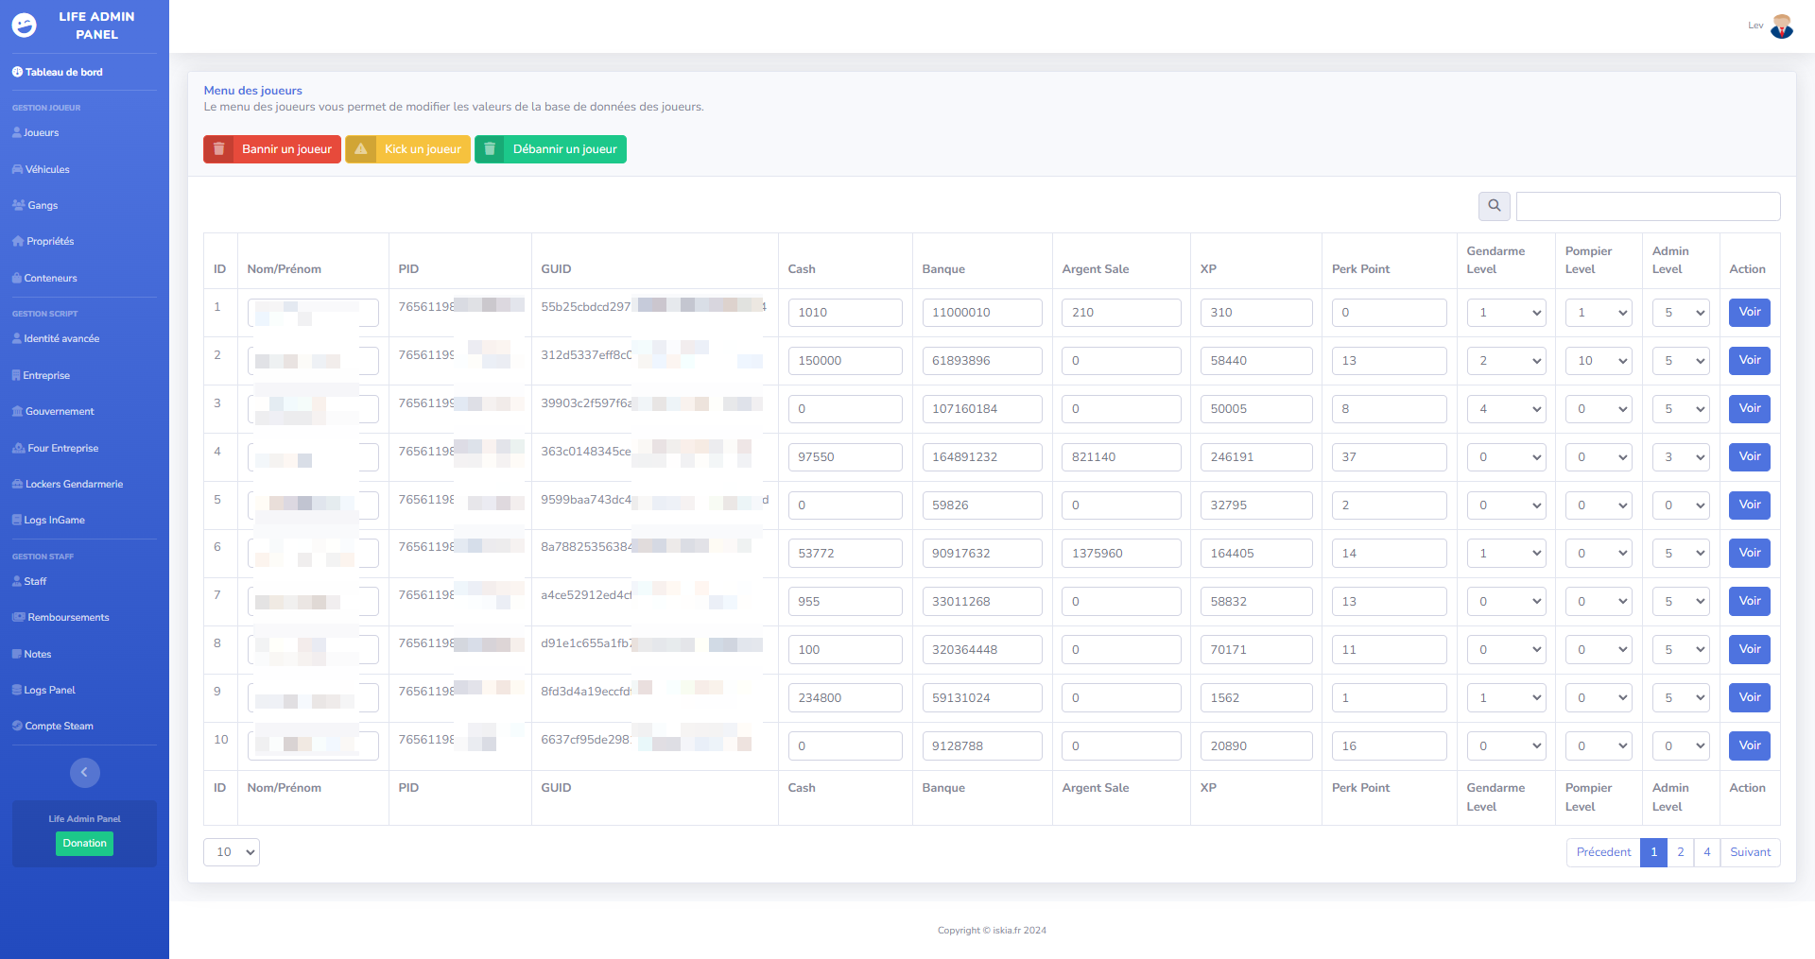1815x959 pixels.
Task: Click the magnifying glass search icon
Action: pos(1494,206)
